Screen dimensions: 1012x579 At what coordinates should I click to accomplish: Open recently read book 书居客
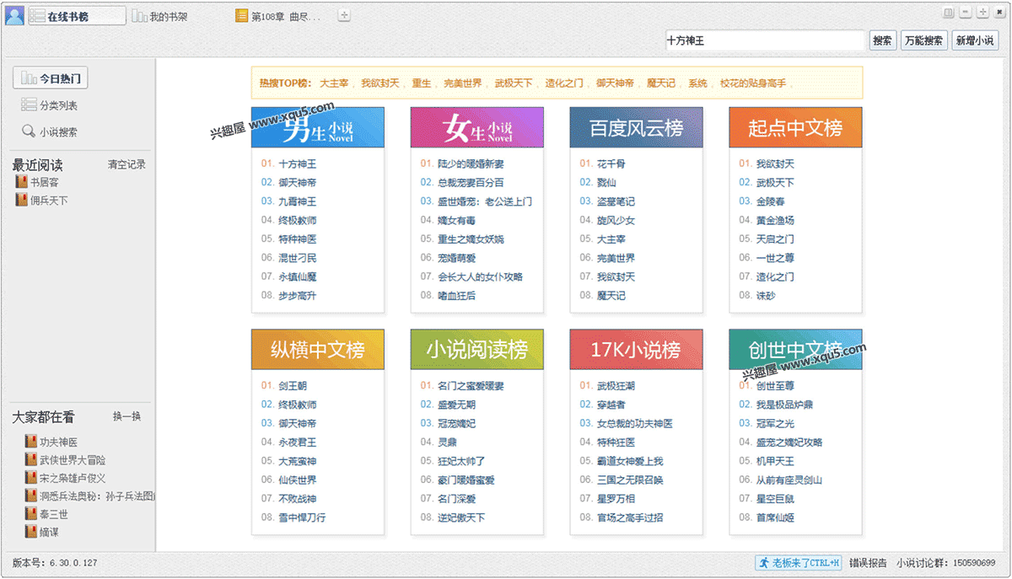click(x=38, y=182)
